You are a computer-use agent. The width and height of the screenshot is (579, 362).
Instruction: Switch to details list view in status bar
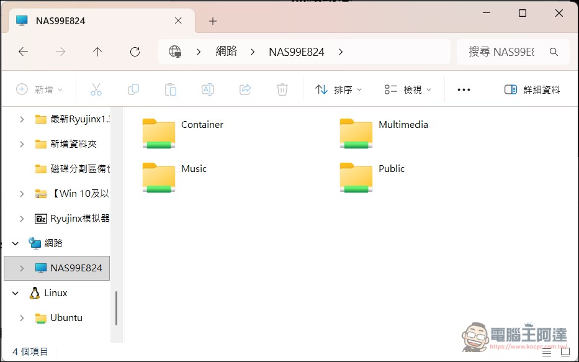547,353
